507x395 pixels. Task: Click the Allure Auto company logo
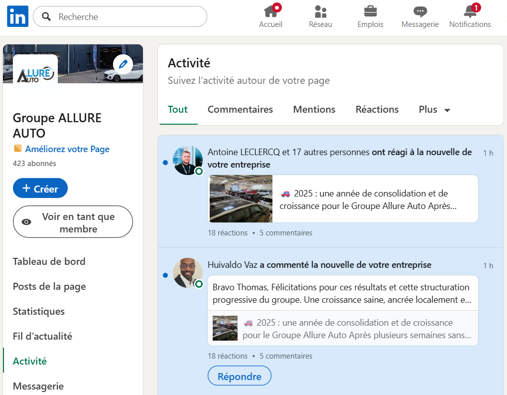[35, 75]
